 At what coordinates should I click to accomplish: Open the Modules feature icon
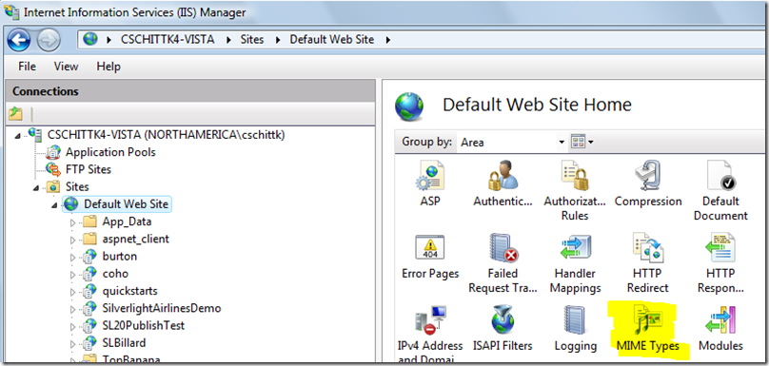720,328
